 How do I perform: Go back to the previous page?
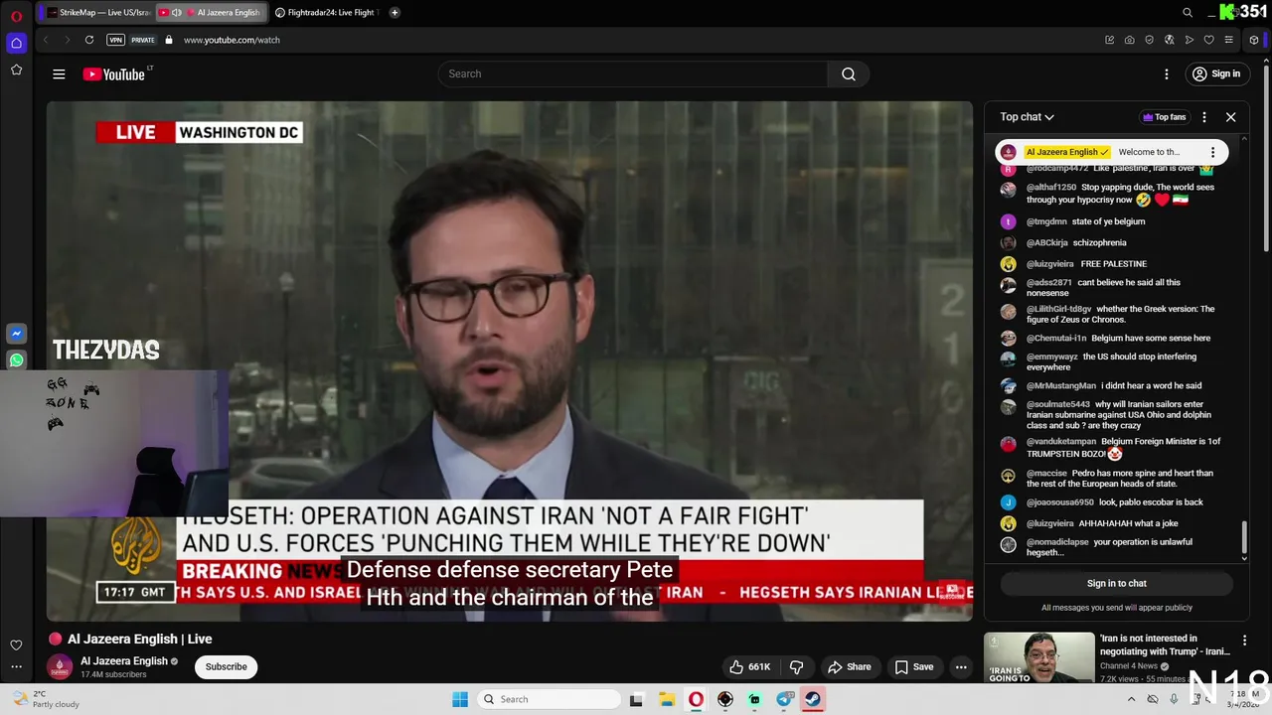click(x=46, y=40)
